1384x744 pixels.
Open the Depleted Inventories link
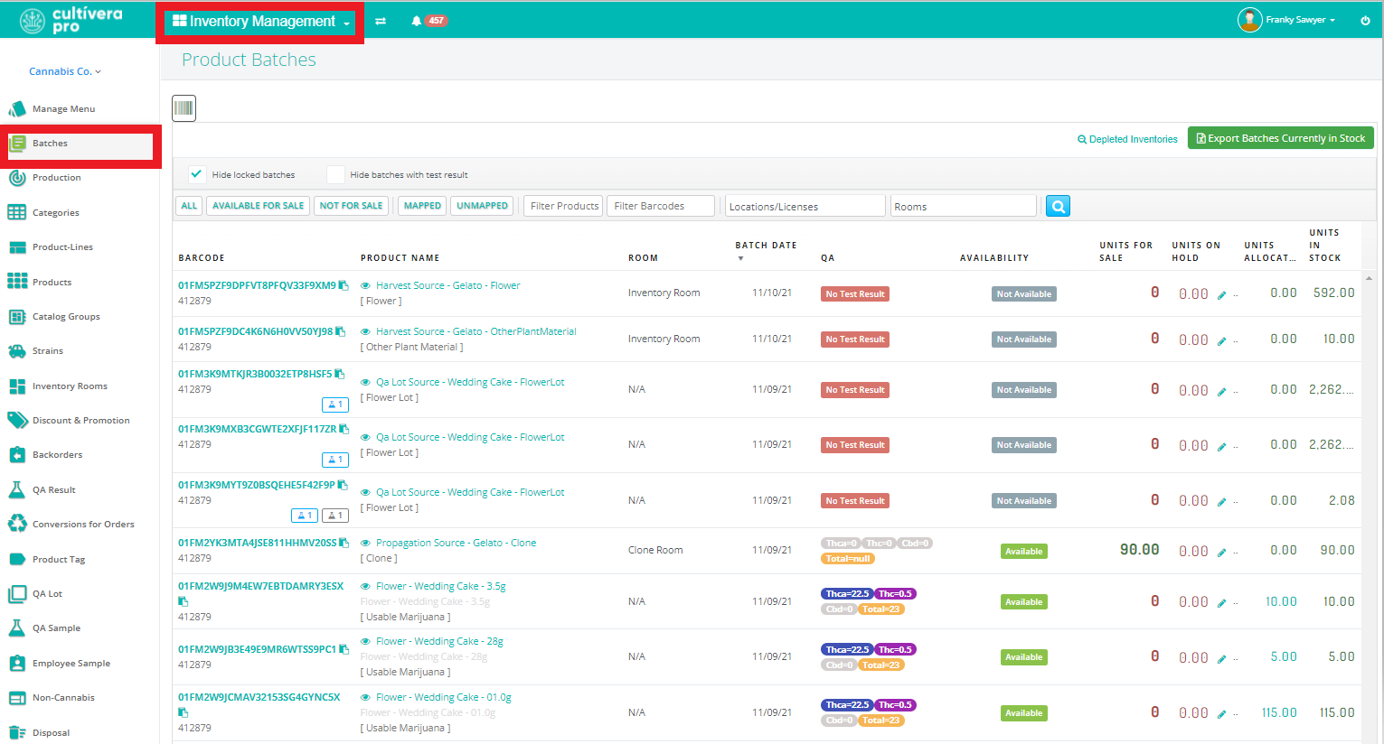[x=1127, y=139]
